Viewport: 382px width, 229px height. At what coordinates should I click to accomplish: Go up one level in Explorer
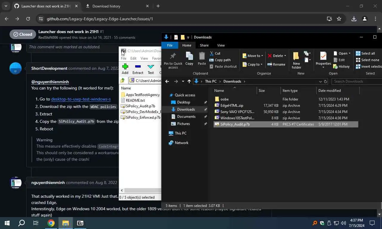pyautogui.click(x=189, y=81)
